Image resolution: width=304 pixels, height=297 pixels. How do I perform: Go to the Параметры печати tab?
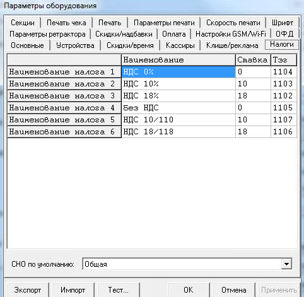[x=164, y=23]
